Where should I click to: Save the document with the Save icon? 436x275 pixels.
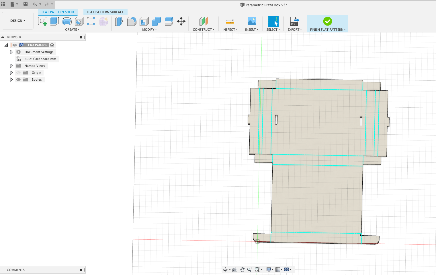26,4
